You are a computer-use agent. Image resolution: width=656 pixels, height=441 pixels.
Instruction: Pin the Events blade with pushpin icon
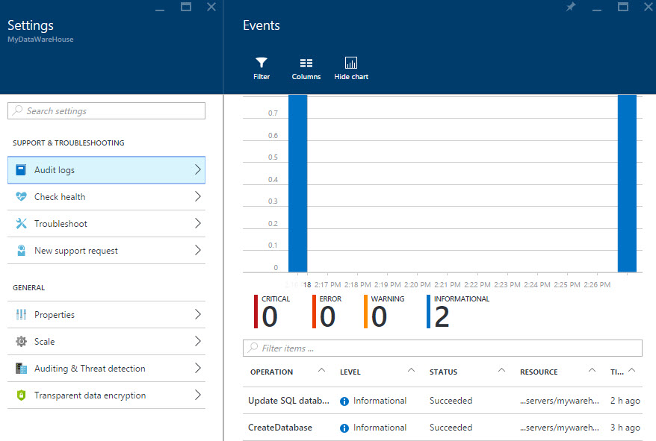point(571,7)
